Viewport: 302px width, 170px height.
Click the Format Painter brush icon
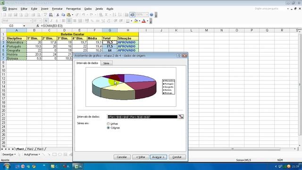click(77, 15)
